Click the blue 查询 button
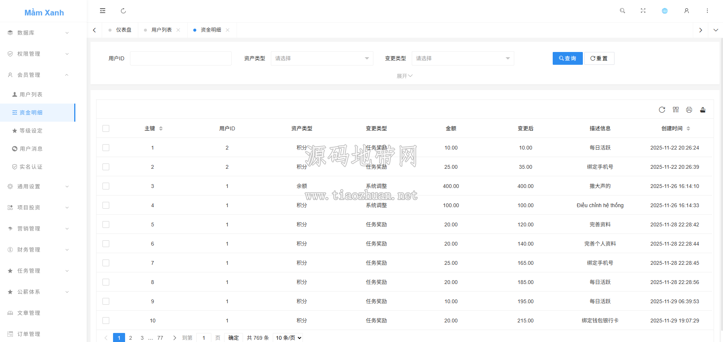The height and width of the screenshot is (342, 723). (568, 58)
